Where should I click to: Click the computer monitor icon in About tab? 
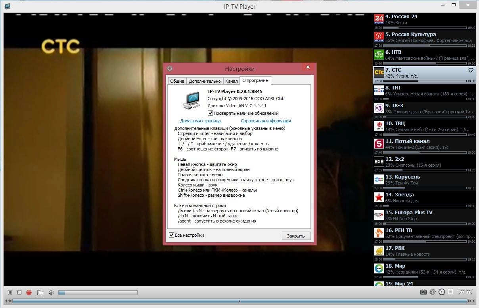pyautogui.click(x=192, y=100)
